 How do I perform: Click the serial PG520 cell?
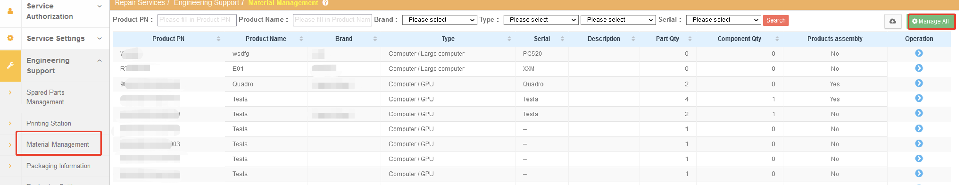[532, 54]
